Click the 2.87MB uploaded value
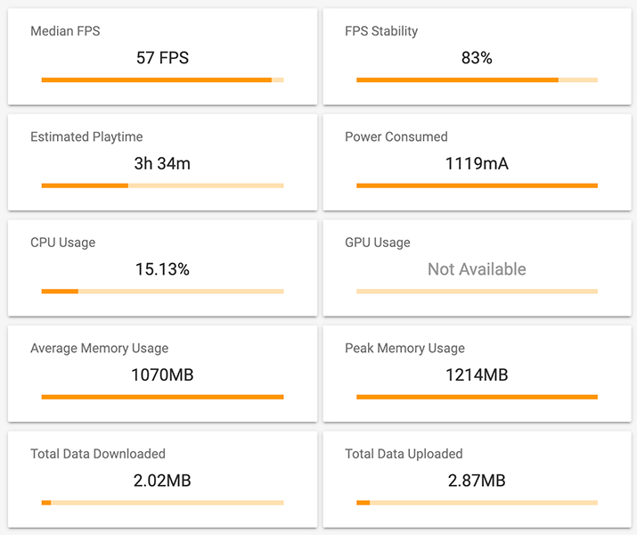 [477, 481]
